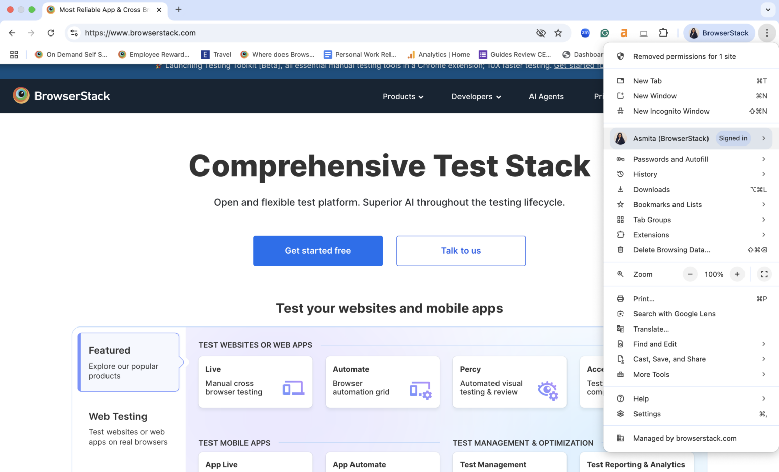
Task: Click the Get started free button
Action: tap(317, 250)
